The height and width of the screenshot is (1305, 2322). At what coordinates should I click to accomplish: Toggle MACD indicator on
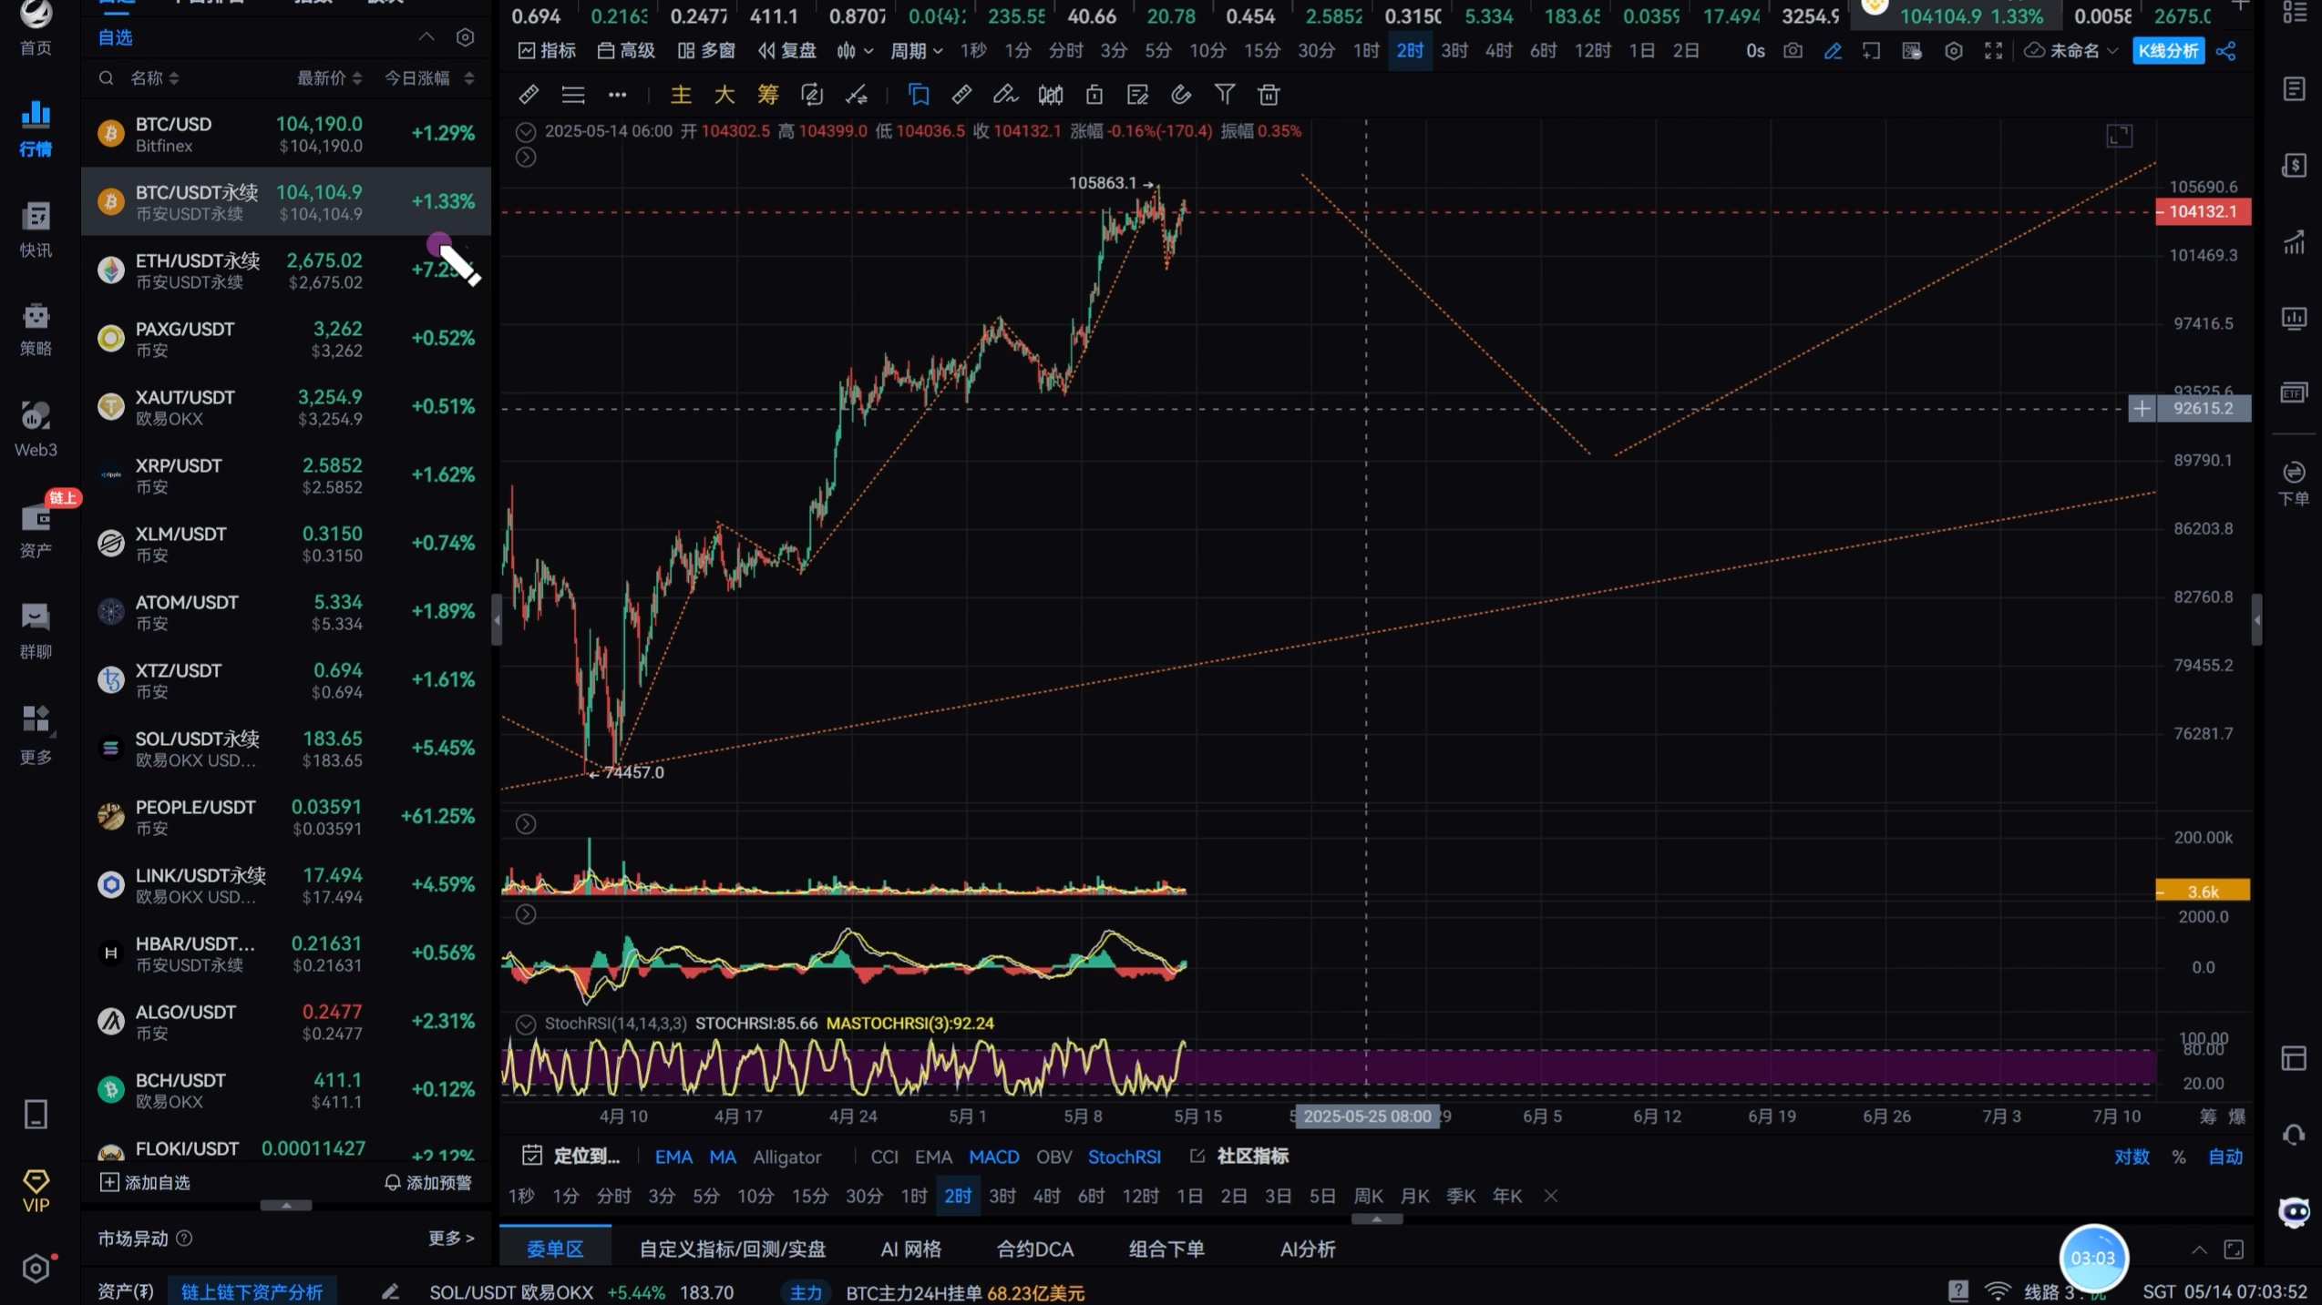(x=993, y=1157)
